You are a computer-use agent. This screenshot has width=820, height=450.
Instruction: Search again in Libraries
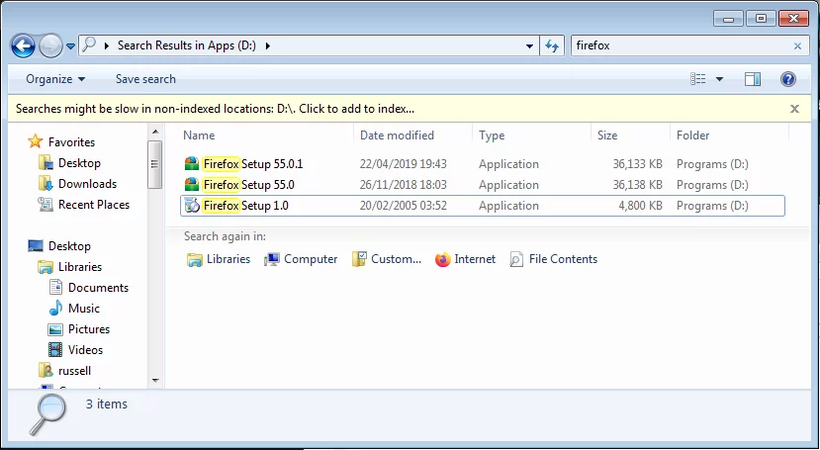[x=219, y=259]
